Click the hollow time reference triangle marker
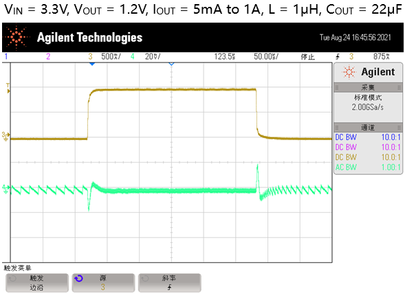Screen dimensions: 405x295 coord(171,64)
